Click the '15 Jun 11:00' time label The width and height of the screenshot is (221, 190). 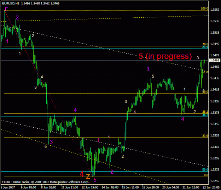[x=130, y=188]
